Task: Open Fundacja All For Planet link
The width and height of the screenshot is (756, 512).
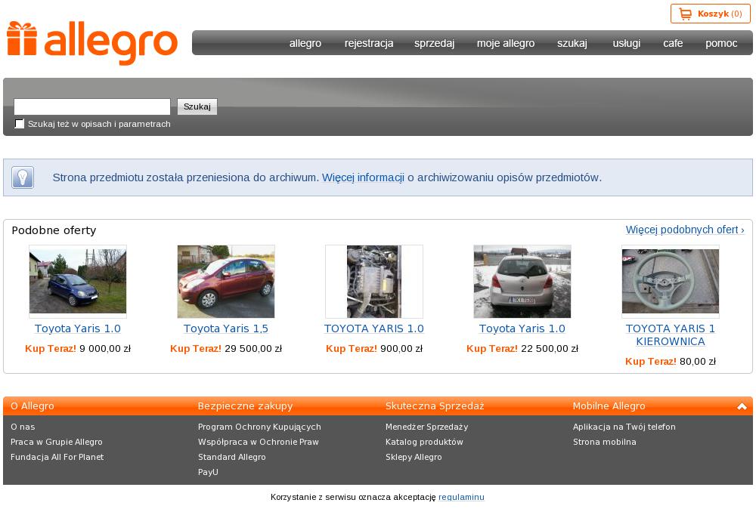Action: click(x=57, y=457)
